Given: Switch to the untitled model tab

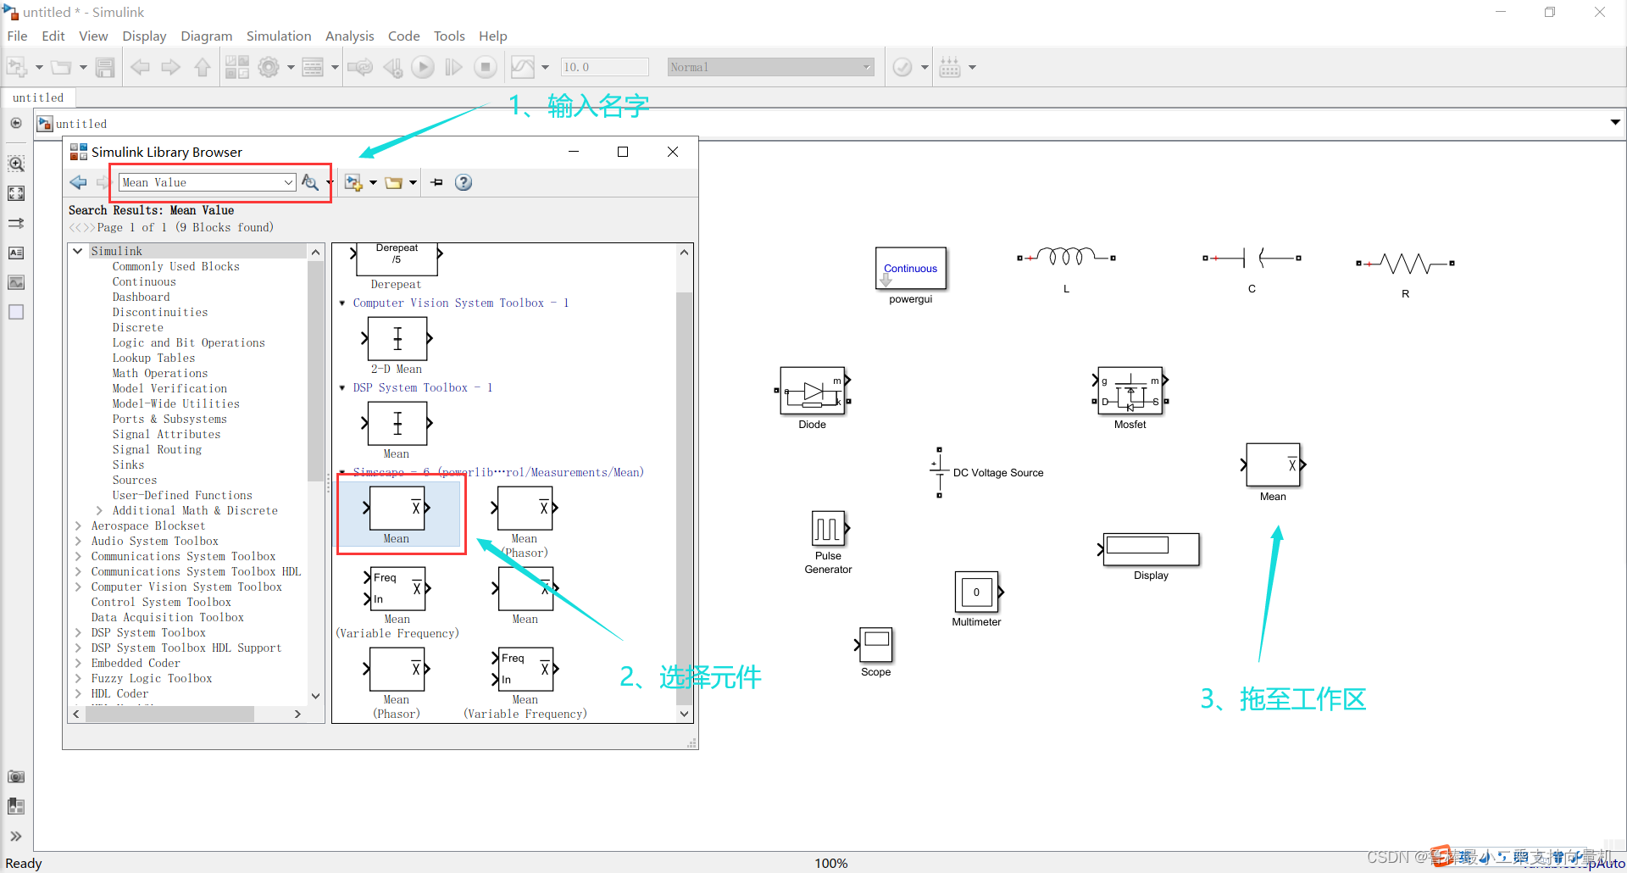Looking at the screenshot, I should [38, 97].
